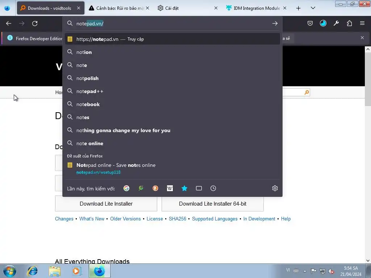Search this time with Google
Image resolution: width=371 pixels, height=278 pixels.
(126, 188)
